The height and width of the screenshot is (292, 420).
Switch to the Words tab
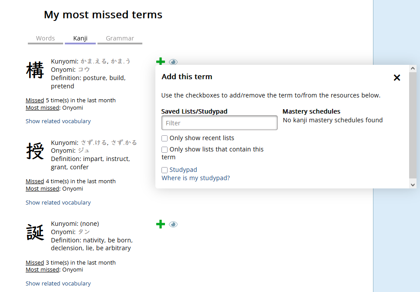coord(45,38)
